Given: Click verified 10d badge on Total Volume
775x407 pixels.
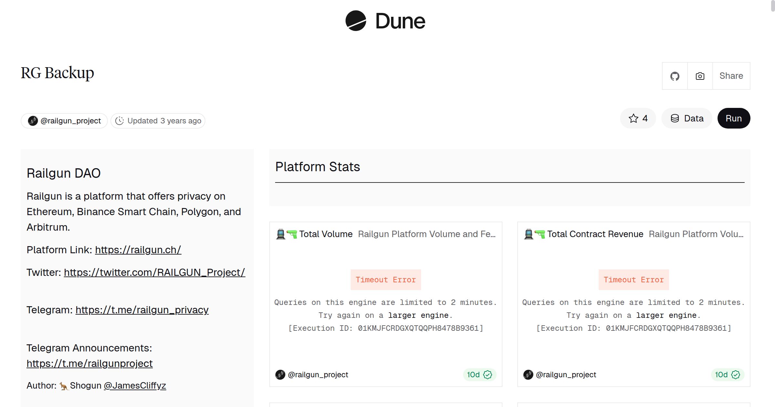Looking at the screenshot, I should 479,374.
